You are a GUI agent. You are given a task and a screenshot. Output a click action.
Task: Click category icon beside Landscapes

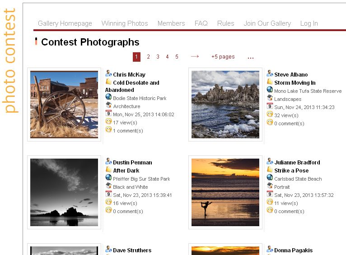point(270,98)
